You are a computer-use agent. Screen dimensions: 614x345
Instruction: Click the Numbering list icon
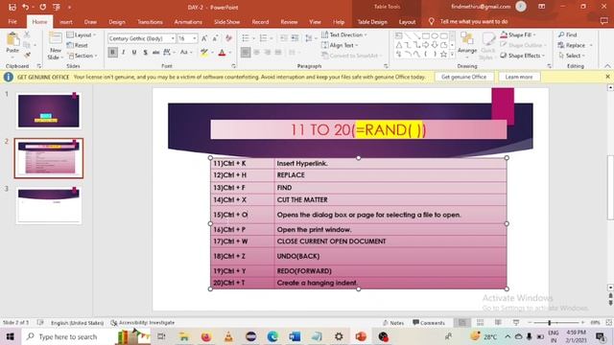[263, 38]
